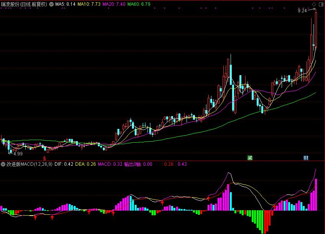
Task: Select the yellow MA10 label
Action: tap(89, 5)
